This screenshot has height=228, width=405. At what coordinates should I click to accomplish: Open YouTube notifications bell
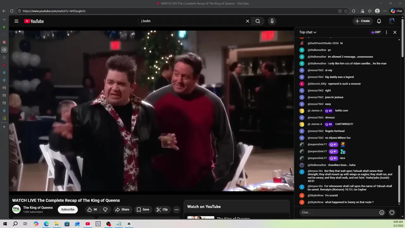point(379,21)
